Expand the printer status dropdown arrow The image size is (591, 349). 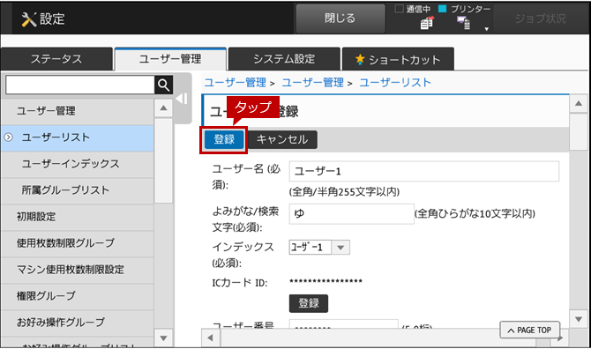tap(487, 29)
